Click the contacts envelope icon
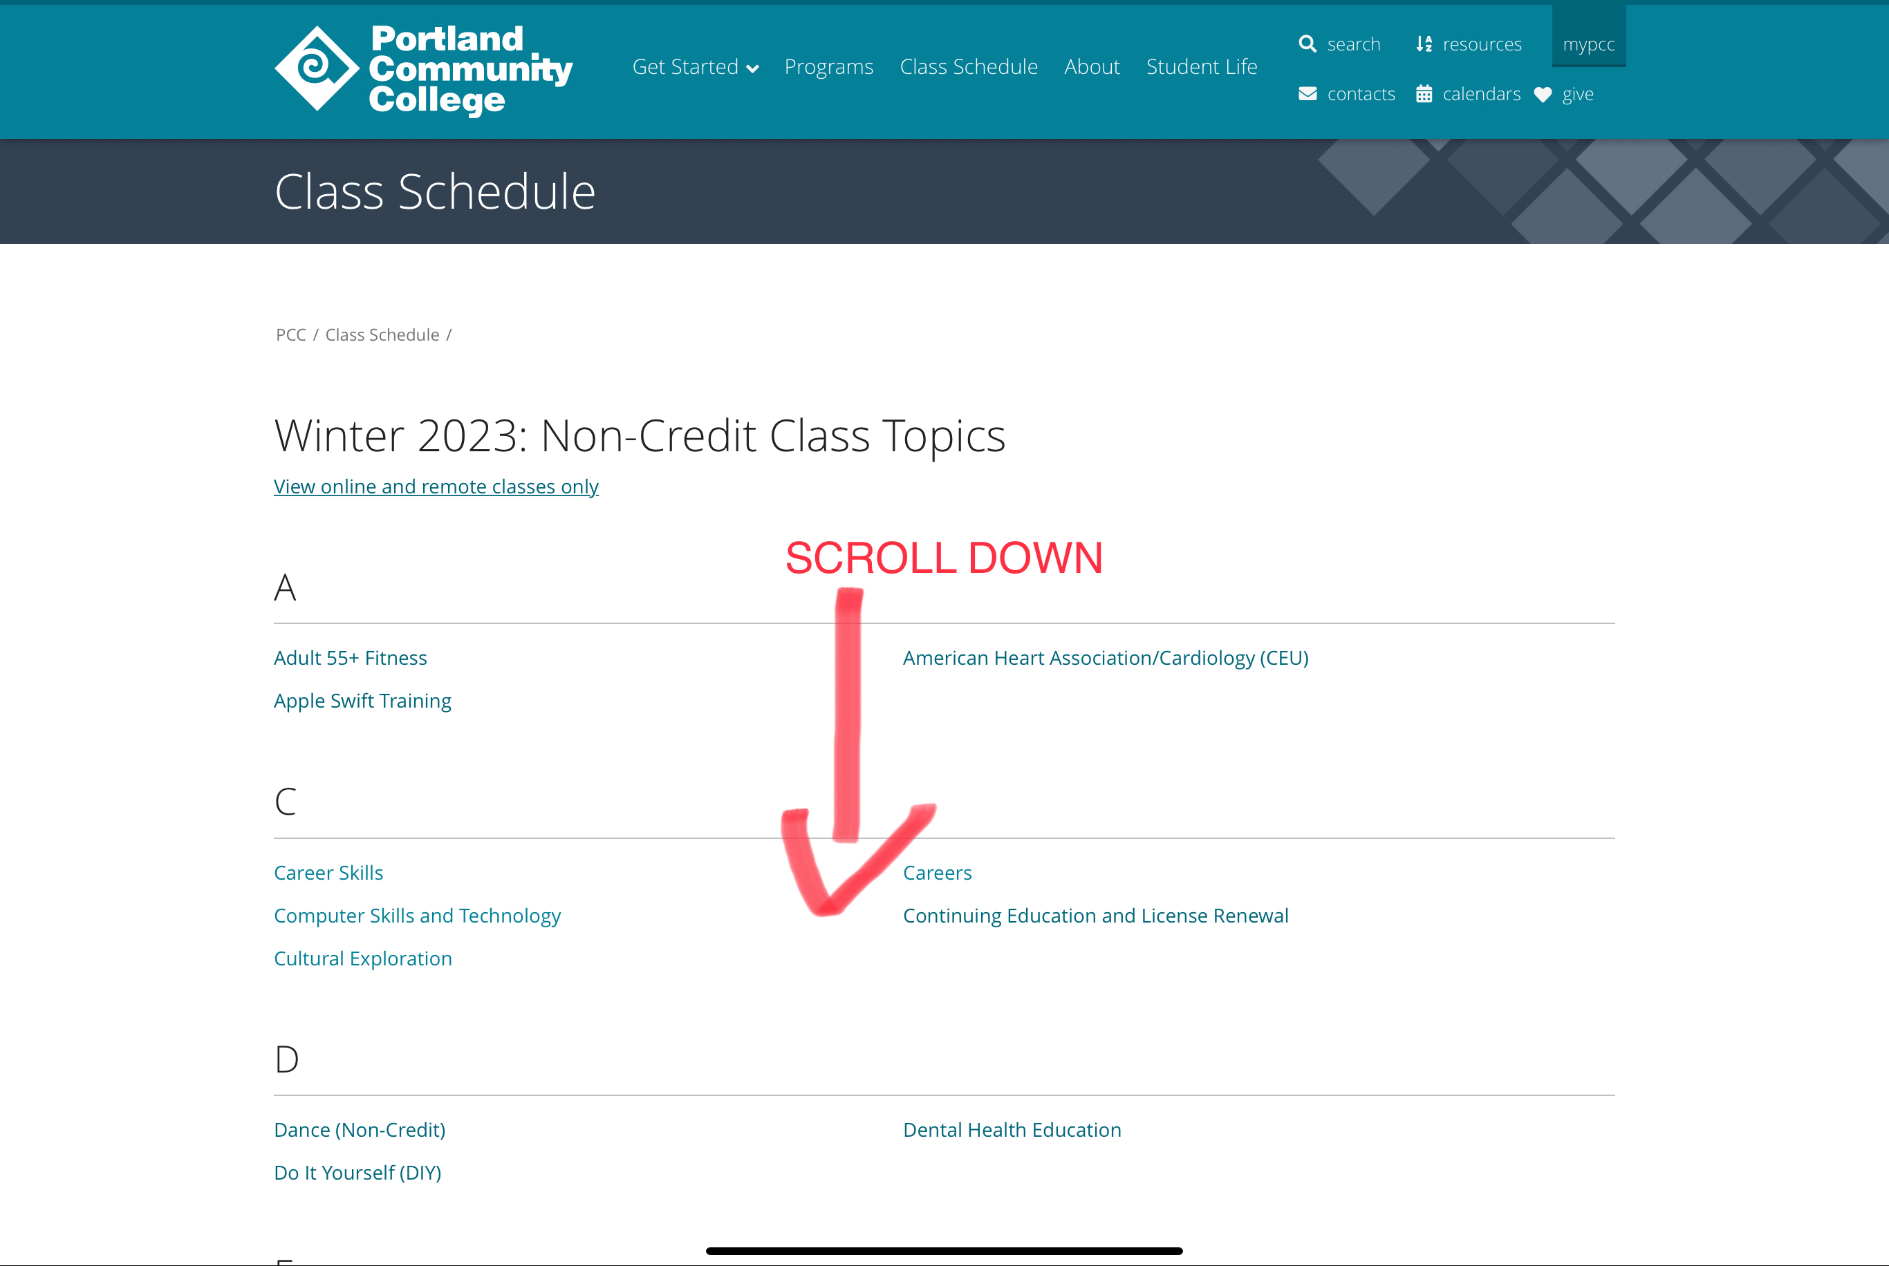This screenshot has height=1266, width=1889. [x=1307, y=94]
